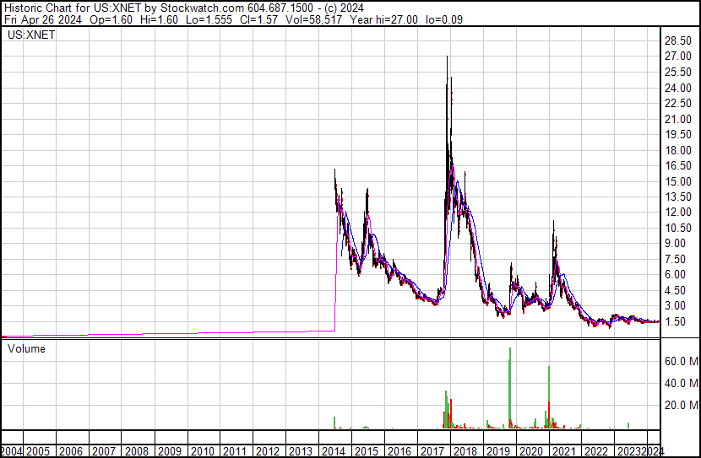Click the 28.50 price label at axis top
Screen dimensions: 701x458
678,41
